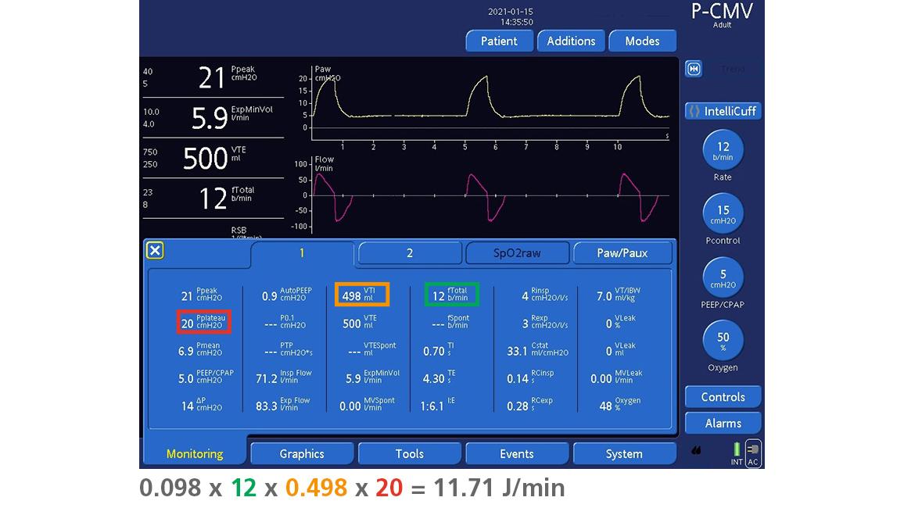
Task: Switch to monitoring page 2 tab
Action: [410, 253]
